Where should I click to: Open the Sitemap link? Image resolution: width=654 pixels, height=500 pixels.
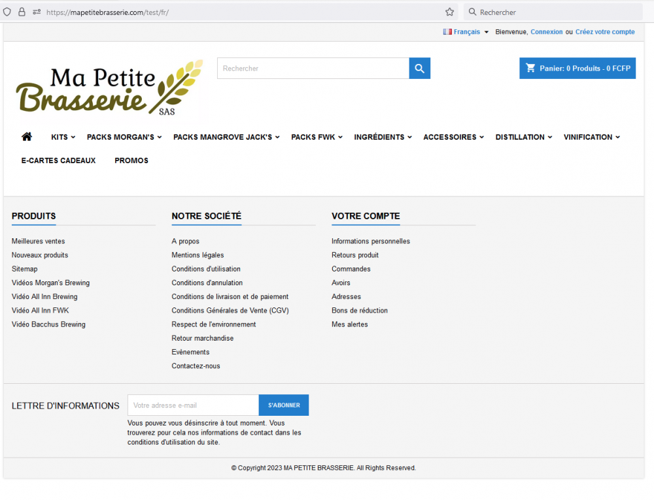(x=25, y=269)
